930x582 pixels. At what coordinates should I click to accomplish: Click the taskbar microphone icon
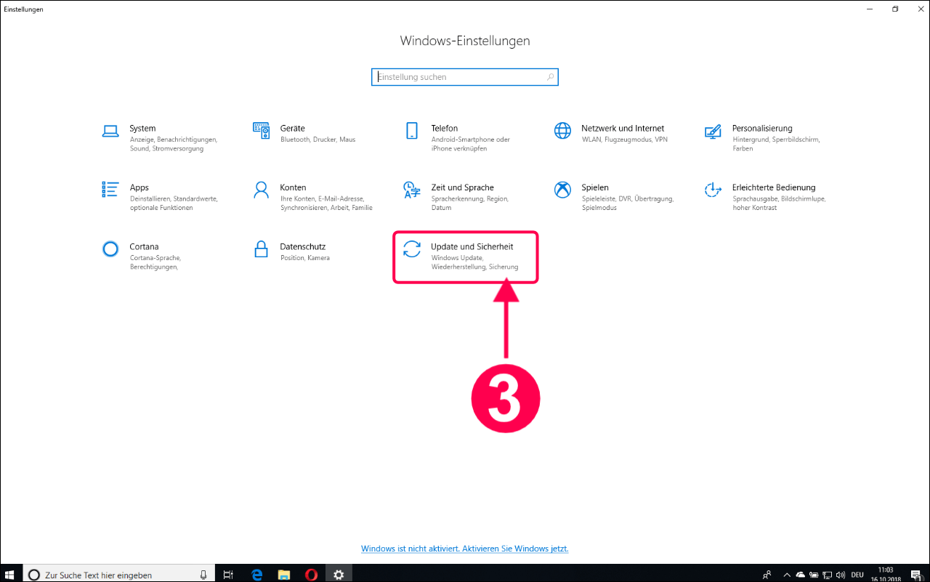203,575
